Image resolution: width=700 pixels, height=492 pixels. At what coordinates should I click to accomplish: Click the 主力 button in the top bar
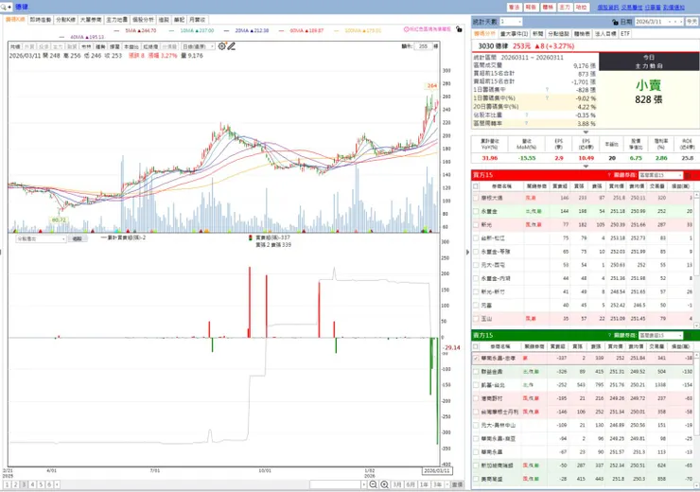(x=565, y=8)
